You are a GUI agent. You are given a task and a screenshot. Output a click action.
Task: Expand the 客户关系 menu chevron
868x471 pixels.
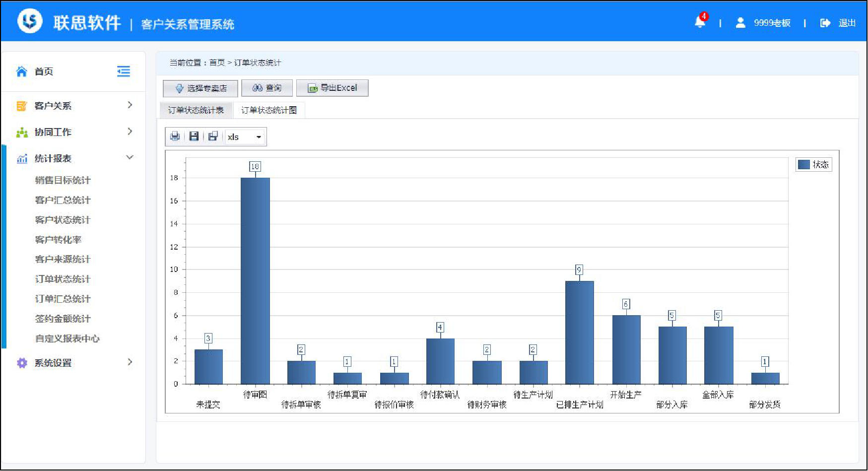(130, 105)
